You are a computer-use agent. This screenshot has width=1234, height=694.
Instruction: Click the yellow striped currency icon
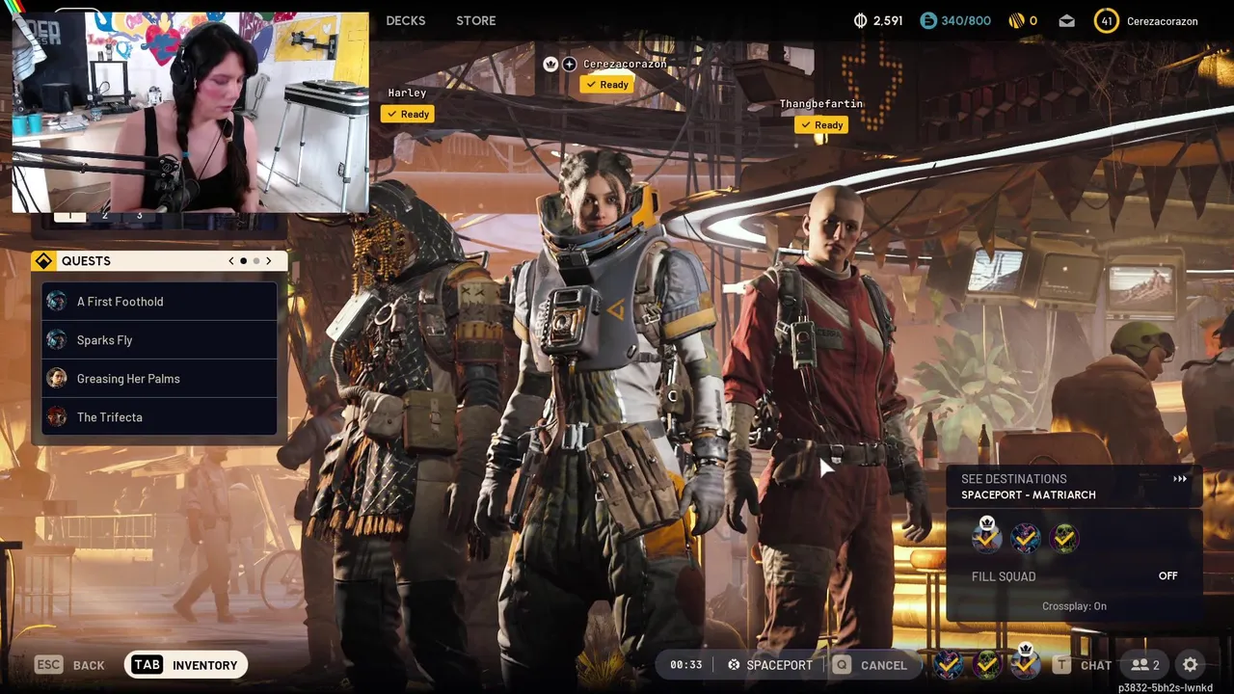[1016, 20]
